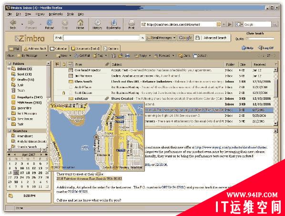The width and height of the screenshot is (285, 216).
Task: Open Email Messages search type dropdown
Action: (x=161, y=38)
